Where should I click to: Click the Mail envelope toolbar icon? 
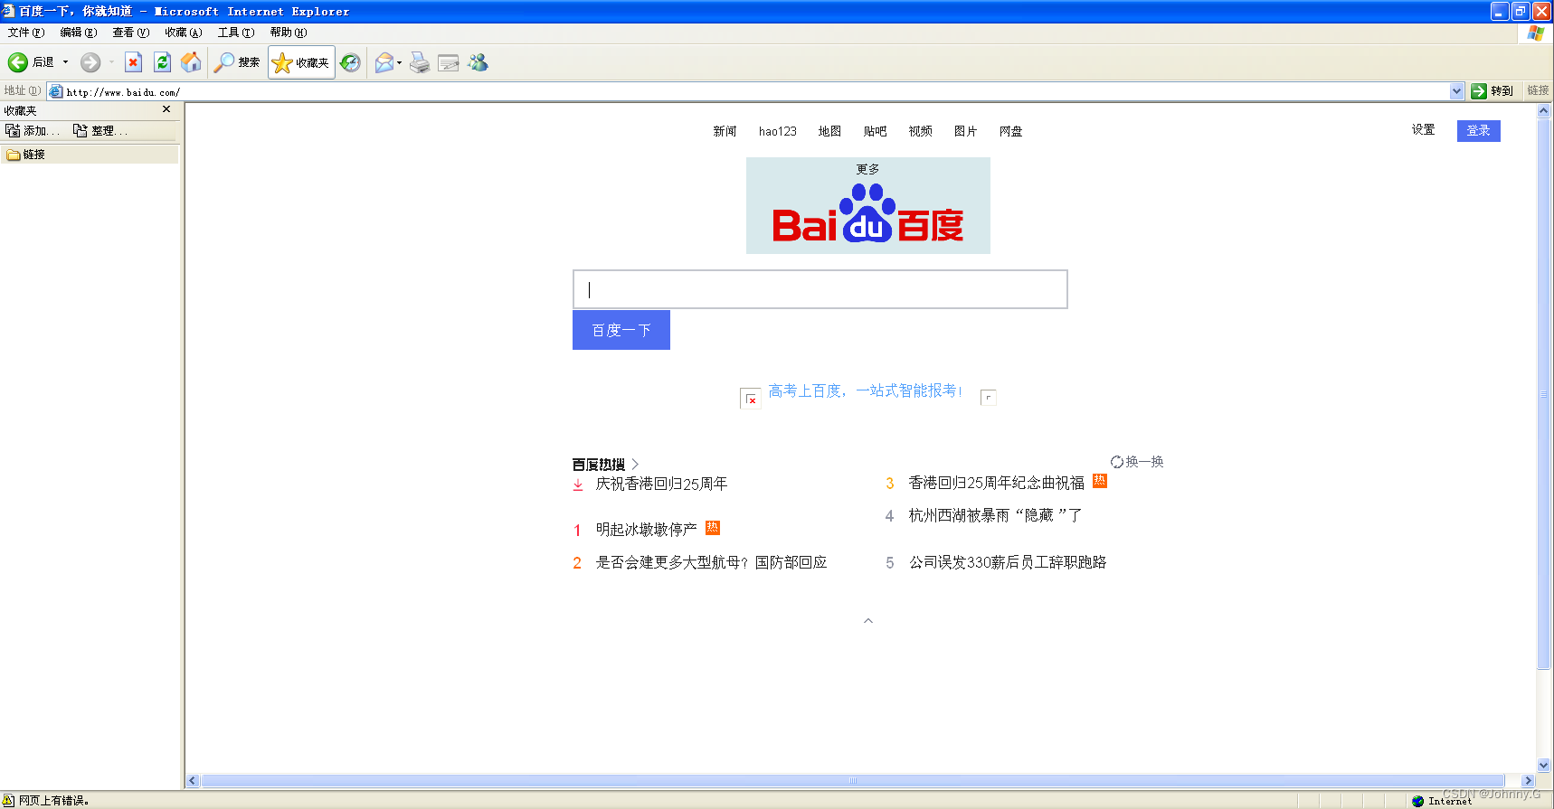(384, 62)
